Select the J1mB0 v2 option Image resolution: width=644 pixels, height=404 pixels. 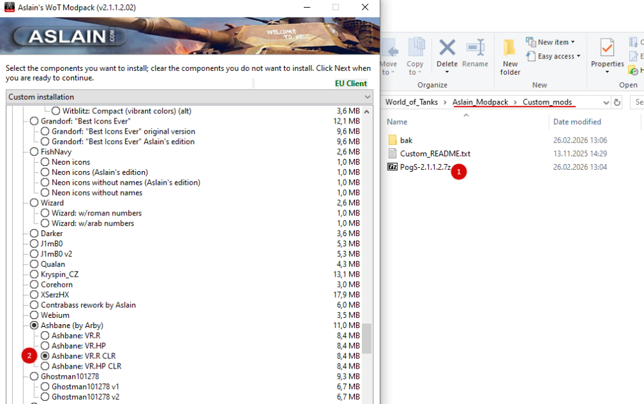tap(34, 254)
